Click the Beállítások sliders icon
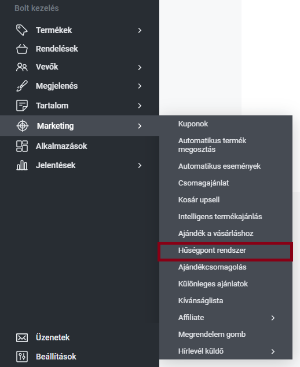Viewport: 300px width, 367px height. tap(22, 357)
